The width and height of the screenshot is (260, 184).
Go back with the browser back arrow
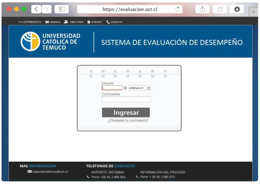pos(36,9)
